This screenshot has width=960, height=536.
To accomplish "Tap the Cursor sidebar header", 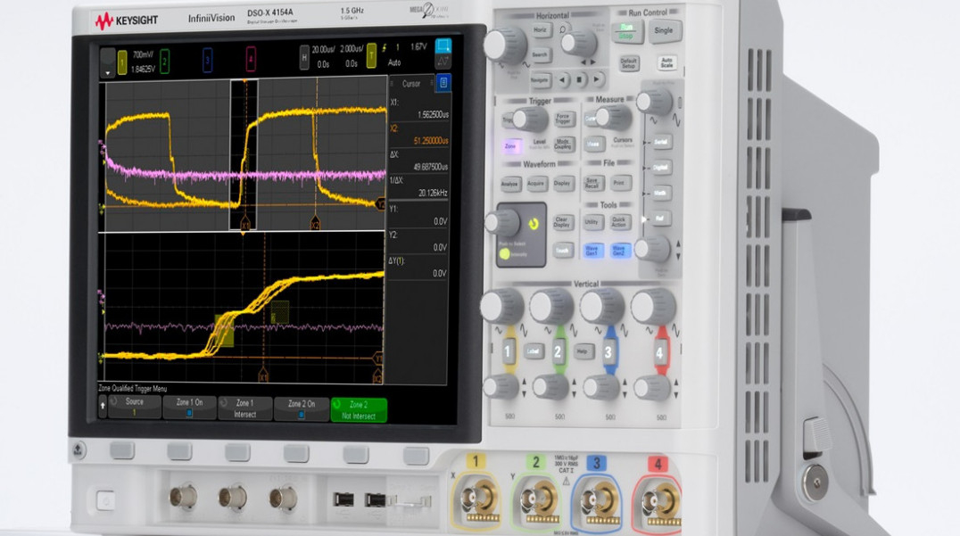I will coord(410,84).
